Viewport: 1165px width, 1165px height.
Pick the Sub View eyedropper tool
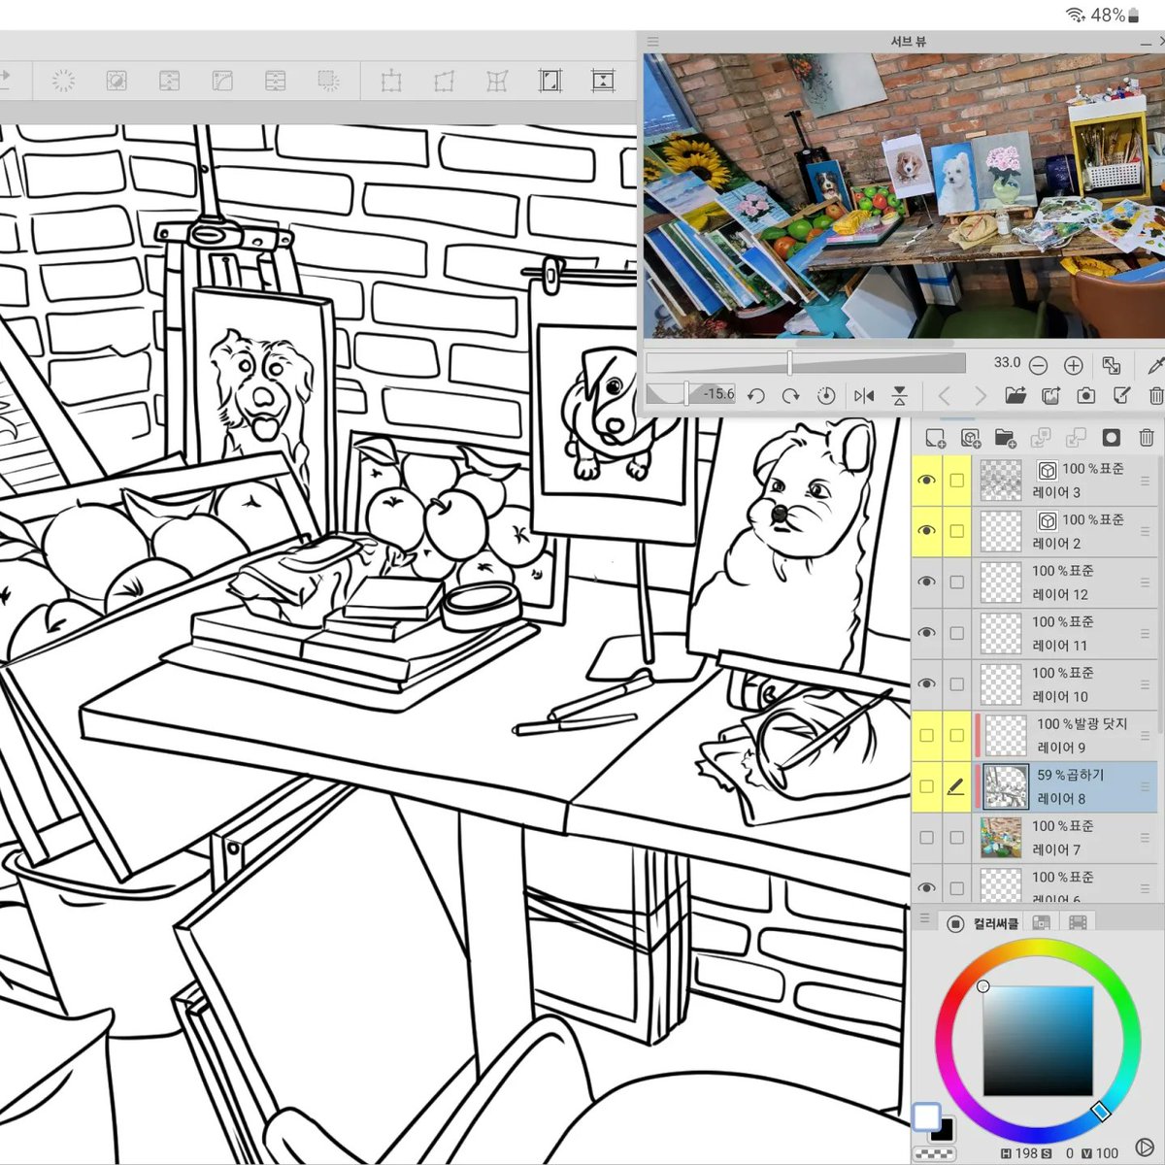tap(1155, 365)
